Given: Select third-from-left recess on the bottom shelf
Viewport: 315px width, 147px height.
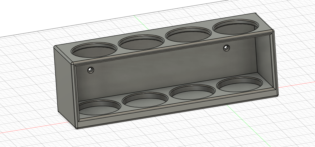Looking at the screenshot, I should coord(192,92).
